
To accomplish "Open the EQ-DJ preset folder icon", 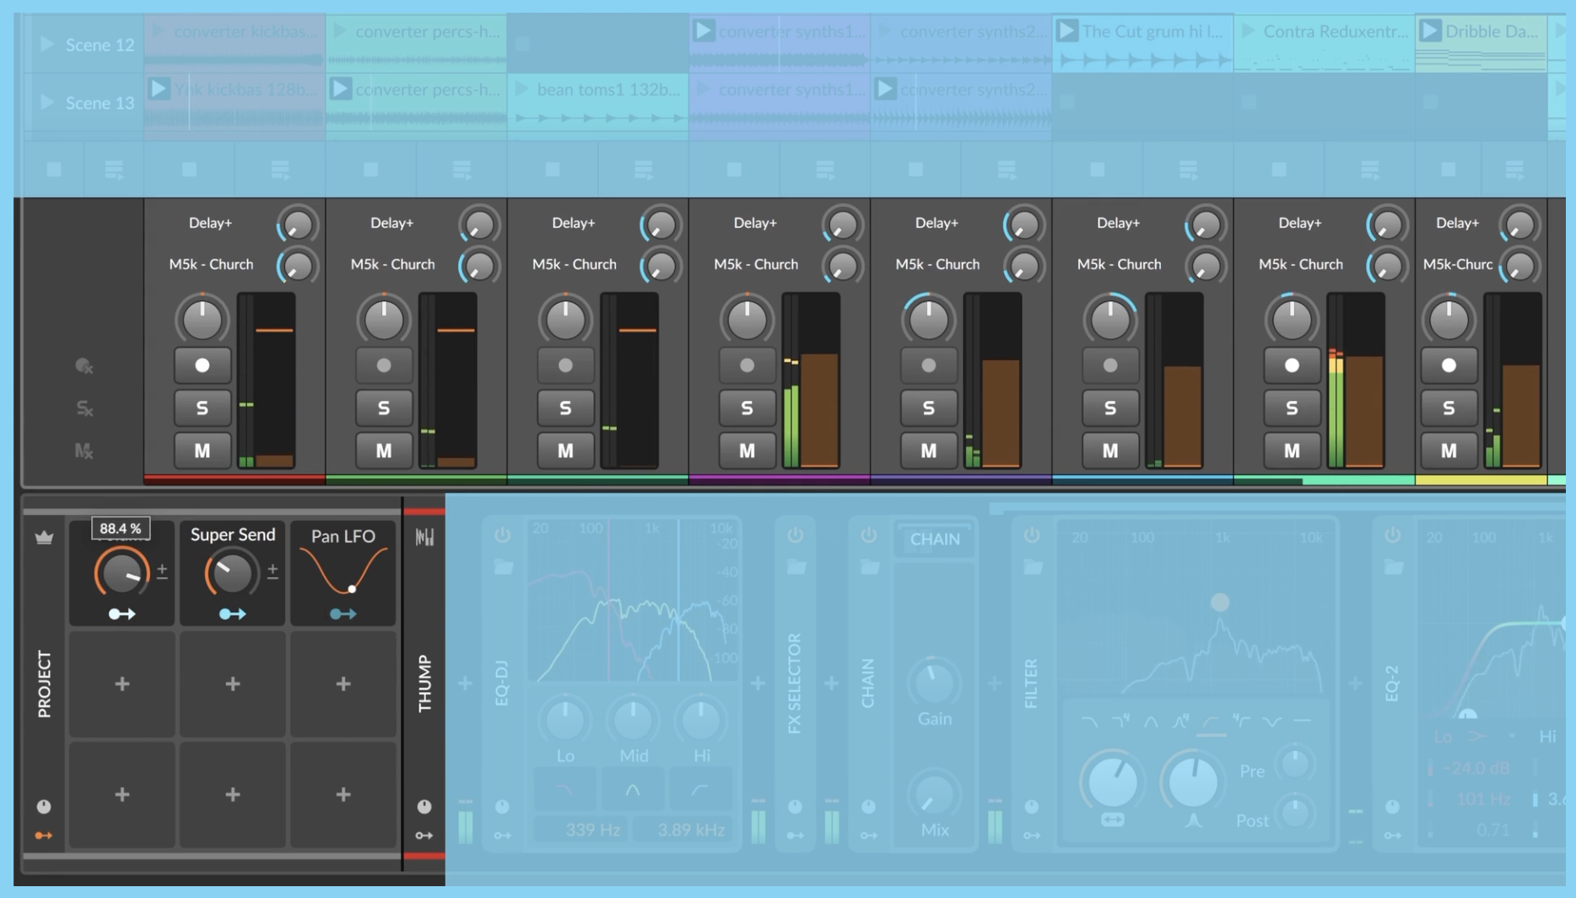I will tap(503, 567).
